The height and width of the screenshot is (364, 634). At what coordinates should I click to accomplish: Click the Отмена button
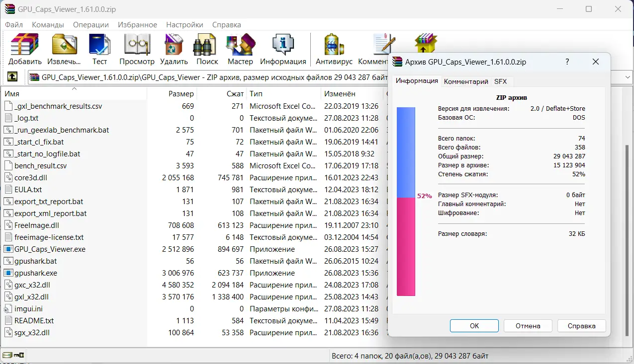tap(528, 326)
